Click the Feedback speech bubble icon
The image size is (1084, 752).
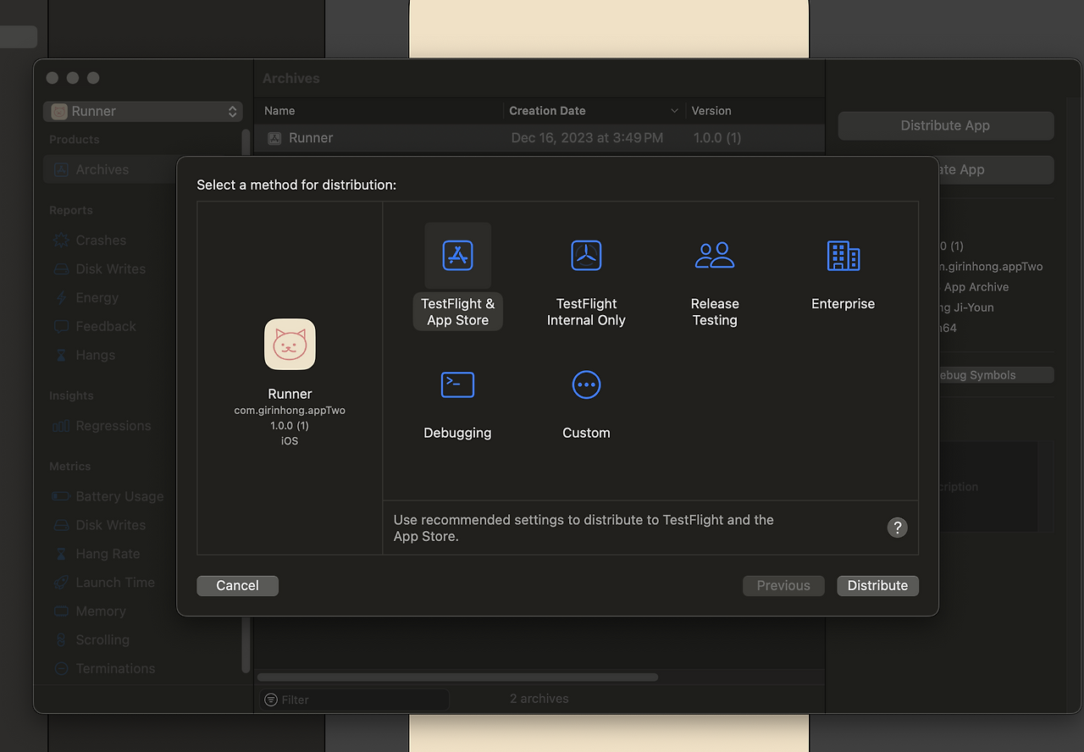coord(61,326)
